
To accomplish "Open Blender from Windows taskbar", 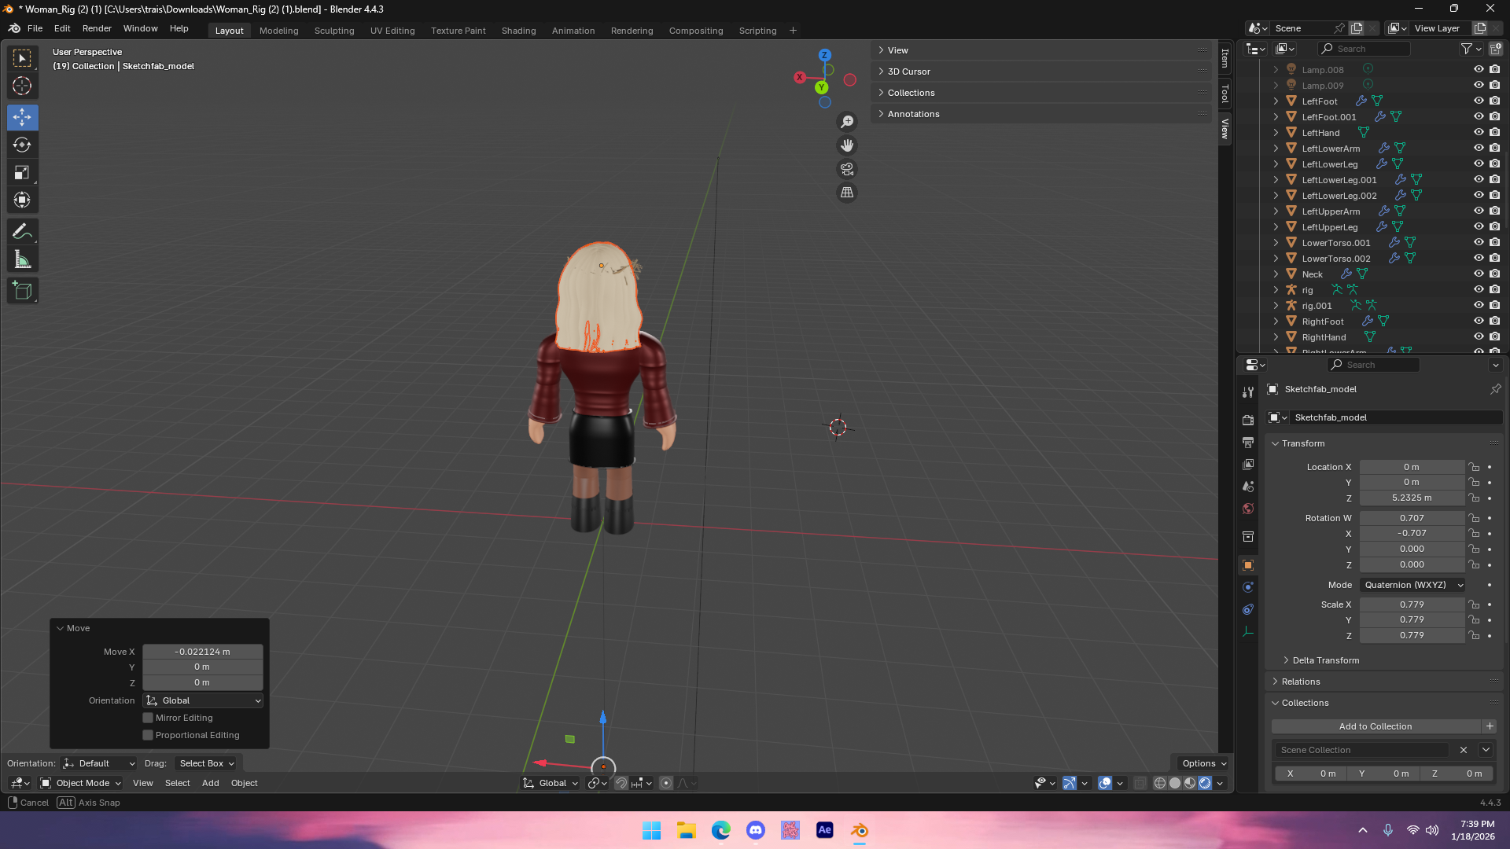I will click(x=860, y=831).
